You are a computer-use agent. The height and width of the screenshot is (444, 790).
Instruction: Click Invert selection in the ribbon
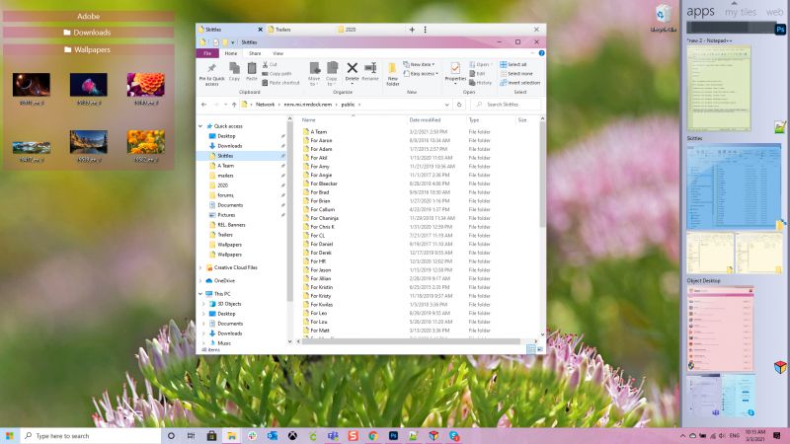pos(523,83)
